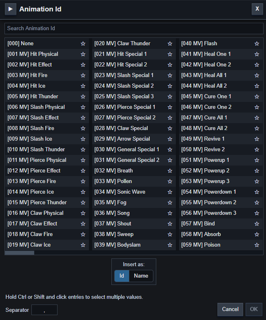
Task: Star the [013 MV] Pierce Fire entry
Action: pyautogui.click(x=83, y=181)
